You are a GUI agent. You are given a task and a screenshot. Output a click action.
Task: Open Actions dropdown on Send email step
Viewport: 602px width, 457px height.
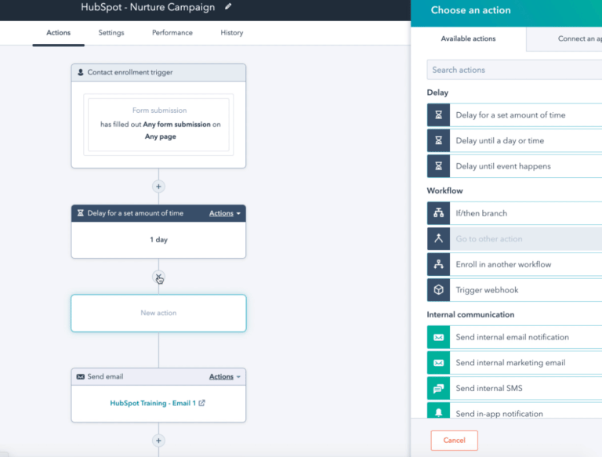(225, 377)
